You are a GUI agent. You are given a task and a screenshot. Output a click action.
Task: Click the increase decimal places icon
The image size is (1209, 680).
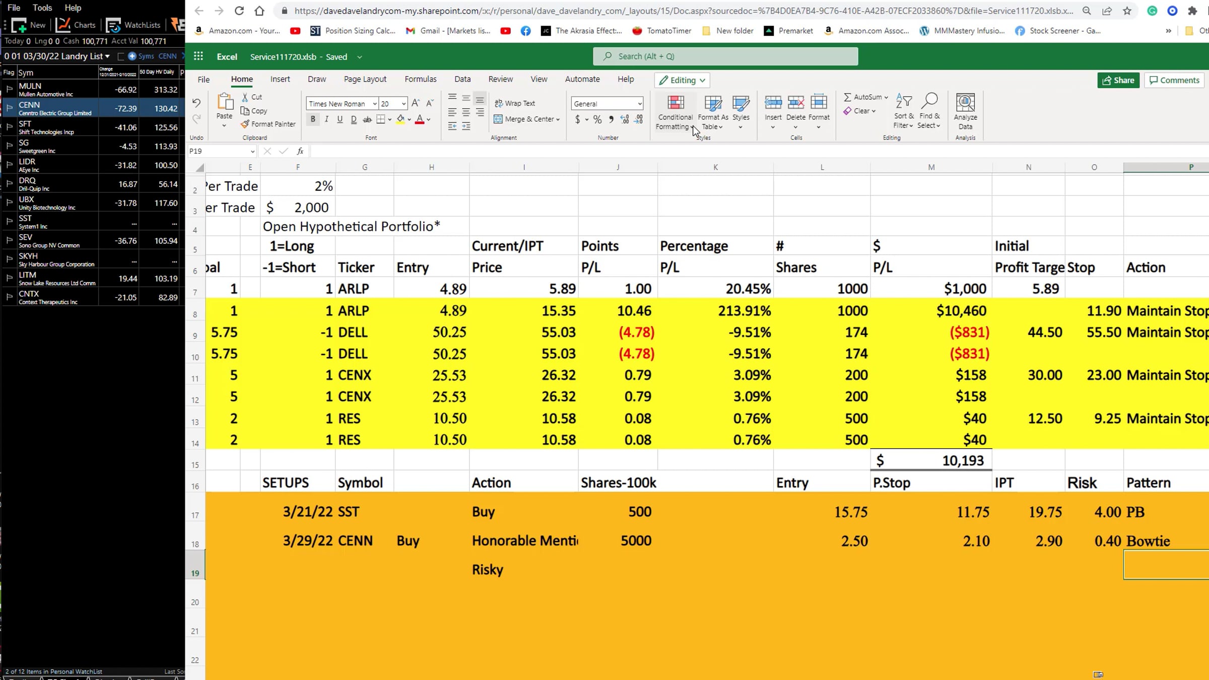point(625,119)
